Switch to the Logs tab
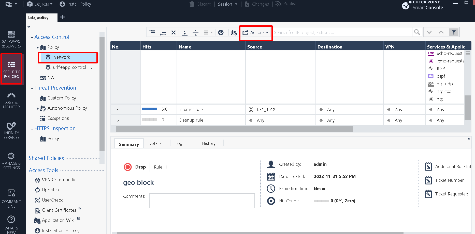Viewport: 475px width, 234px height. pyautogui.click(x=180, y=143)
